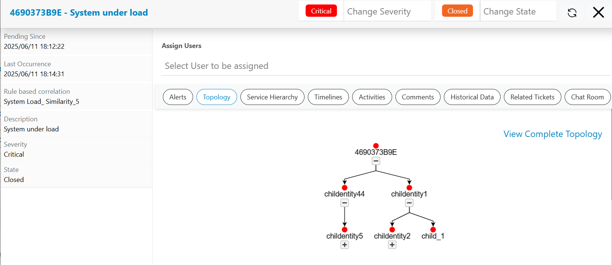
Task: Click the refresh icon in the header
Action: pos(572,13)
